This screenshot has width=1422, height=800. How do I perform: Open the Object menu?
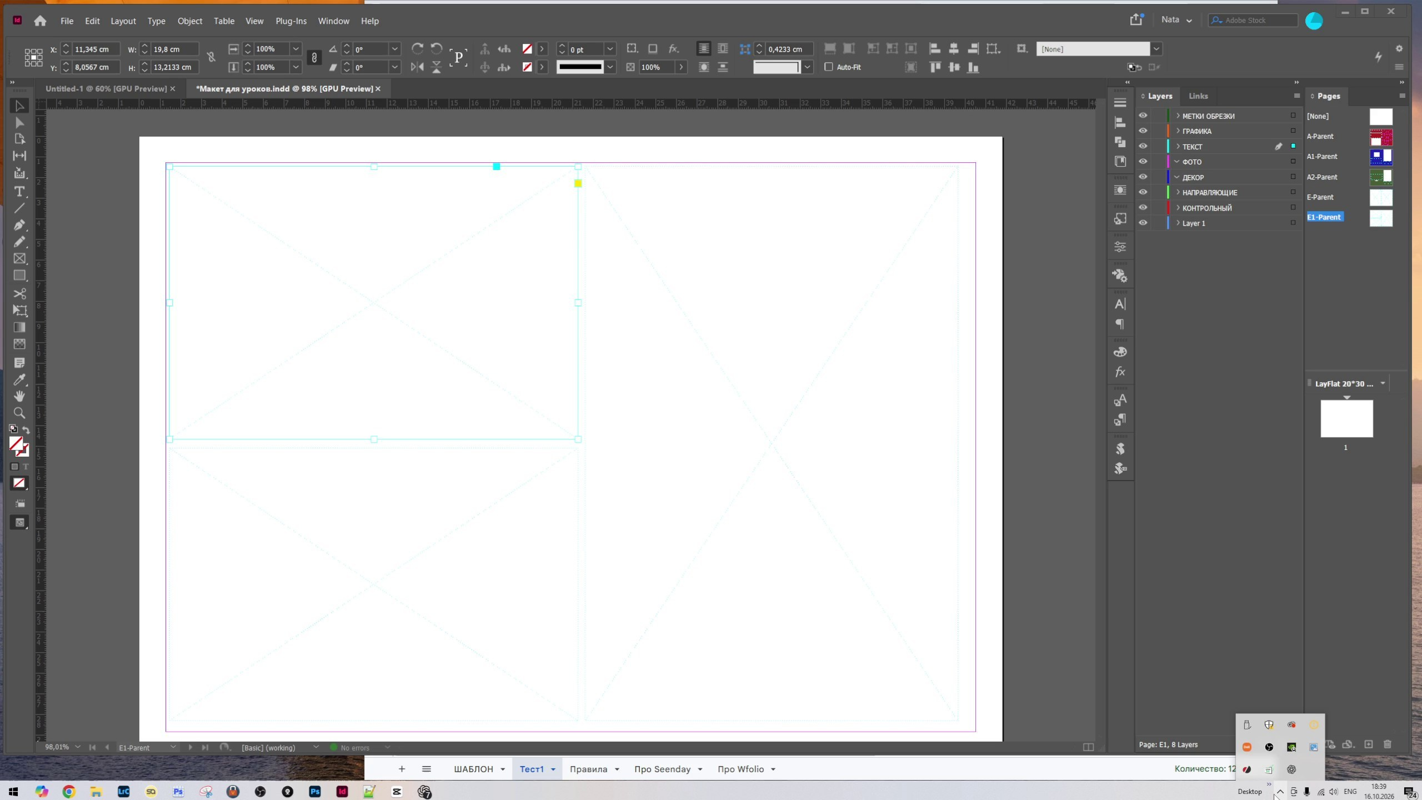189,21
